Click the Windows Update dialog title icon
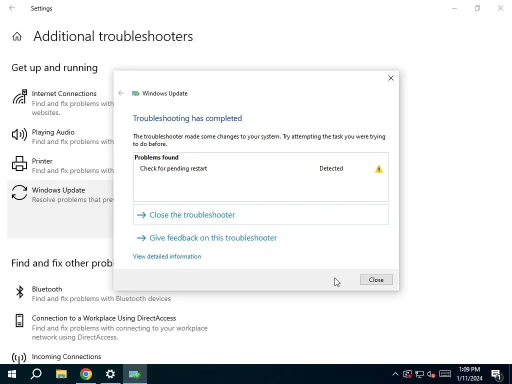Viewport: 512px width, 384px height. 136,93
